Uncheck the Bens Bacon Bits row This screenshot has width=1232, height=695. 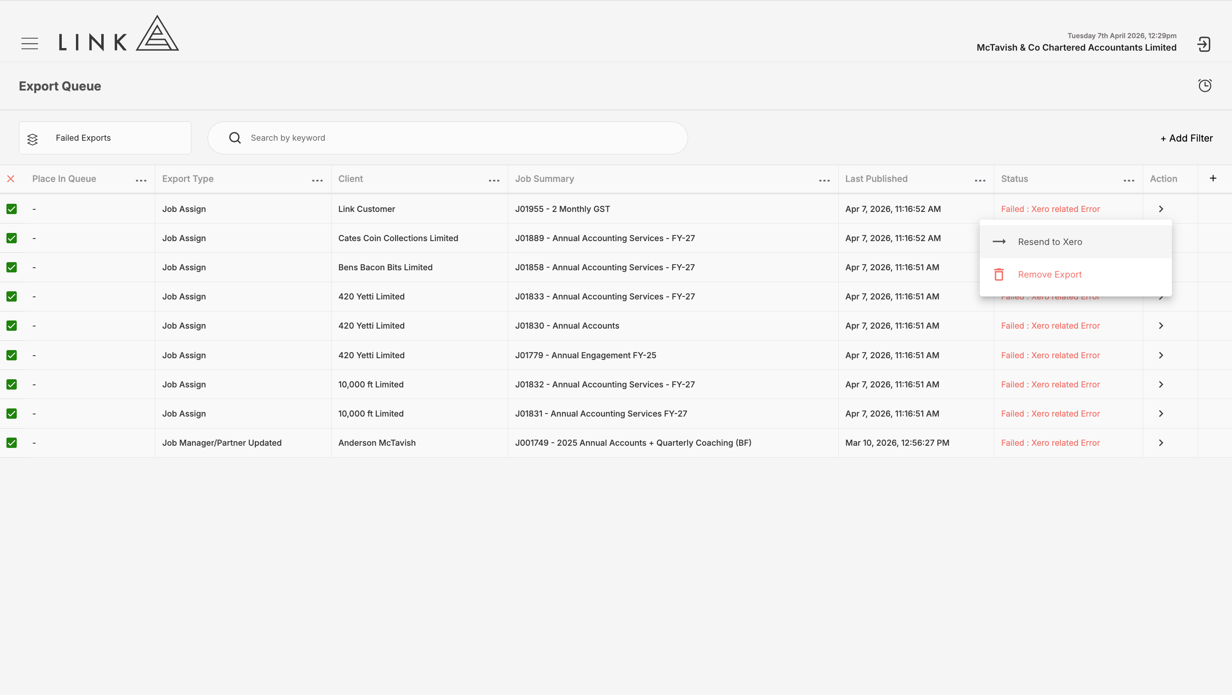point(12,267)
